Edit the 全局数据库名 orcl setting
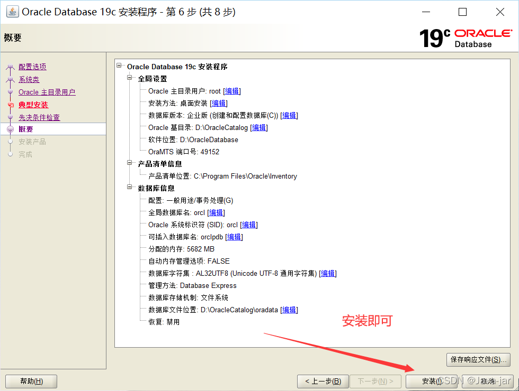This screenshot has width=519, height=391. (x=216, y=212)
